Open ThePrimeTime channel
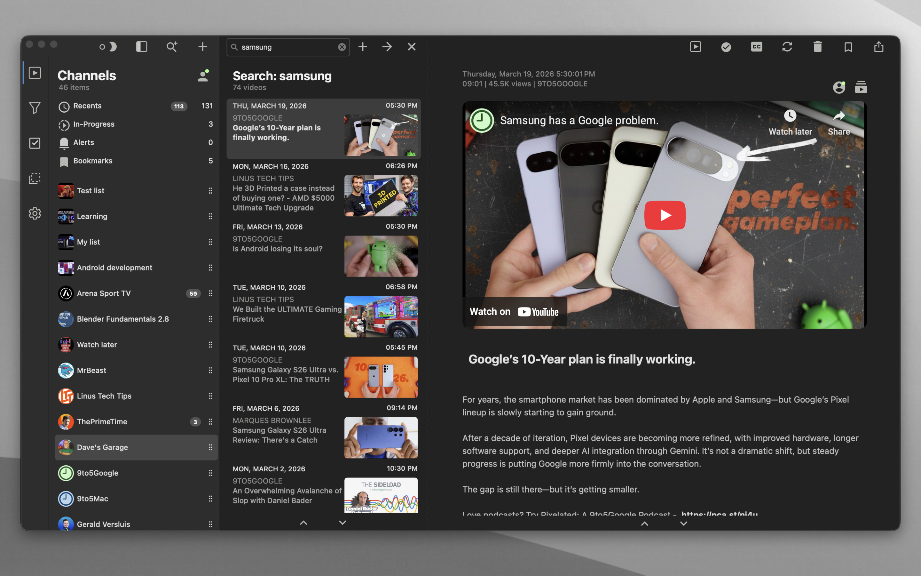Screen dimensions: 921x576 (136, 422)
